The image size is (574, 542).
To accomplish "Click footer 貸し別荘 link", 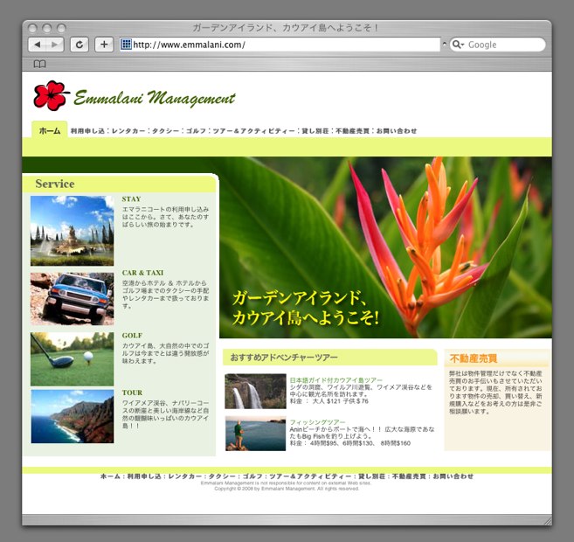I will 371,476.
